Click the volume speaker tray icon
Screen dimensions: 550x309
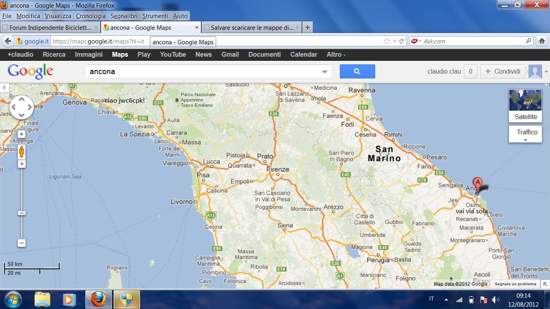tap(495, 300)
